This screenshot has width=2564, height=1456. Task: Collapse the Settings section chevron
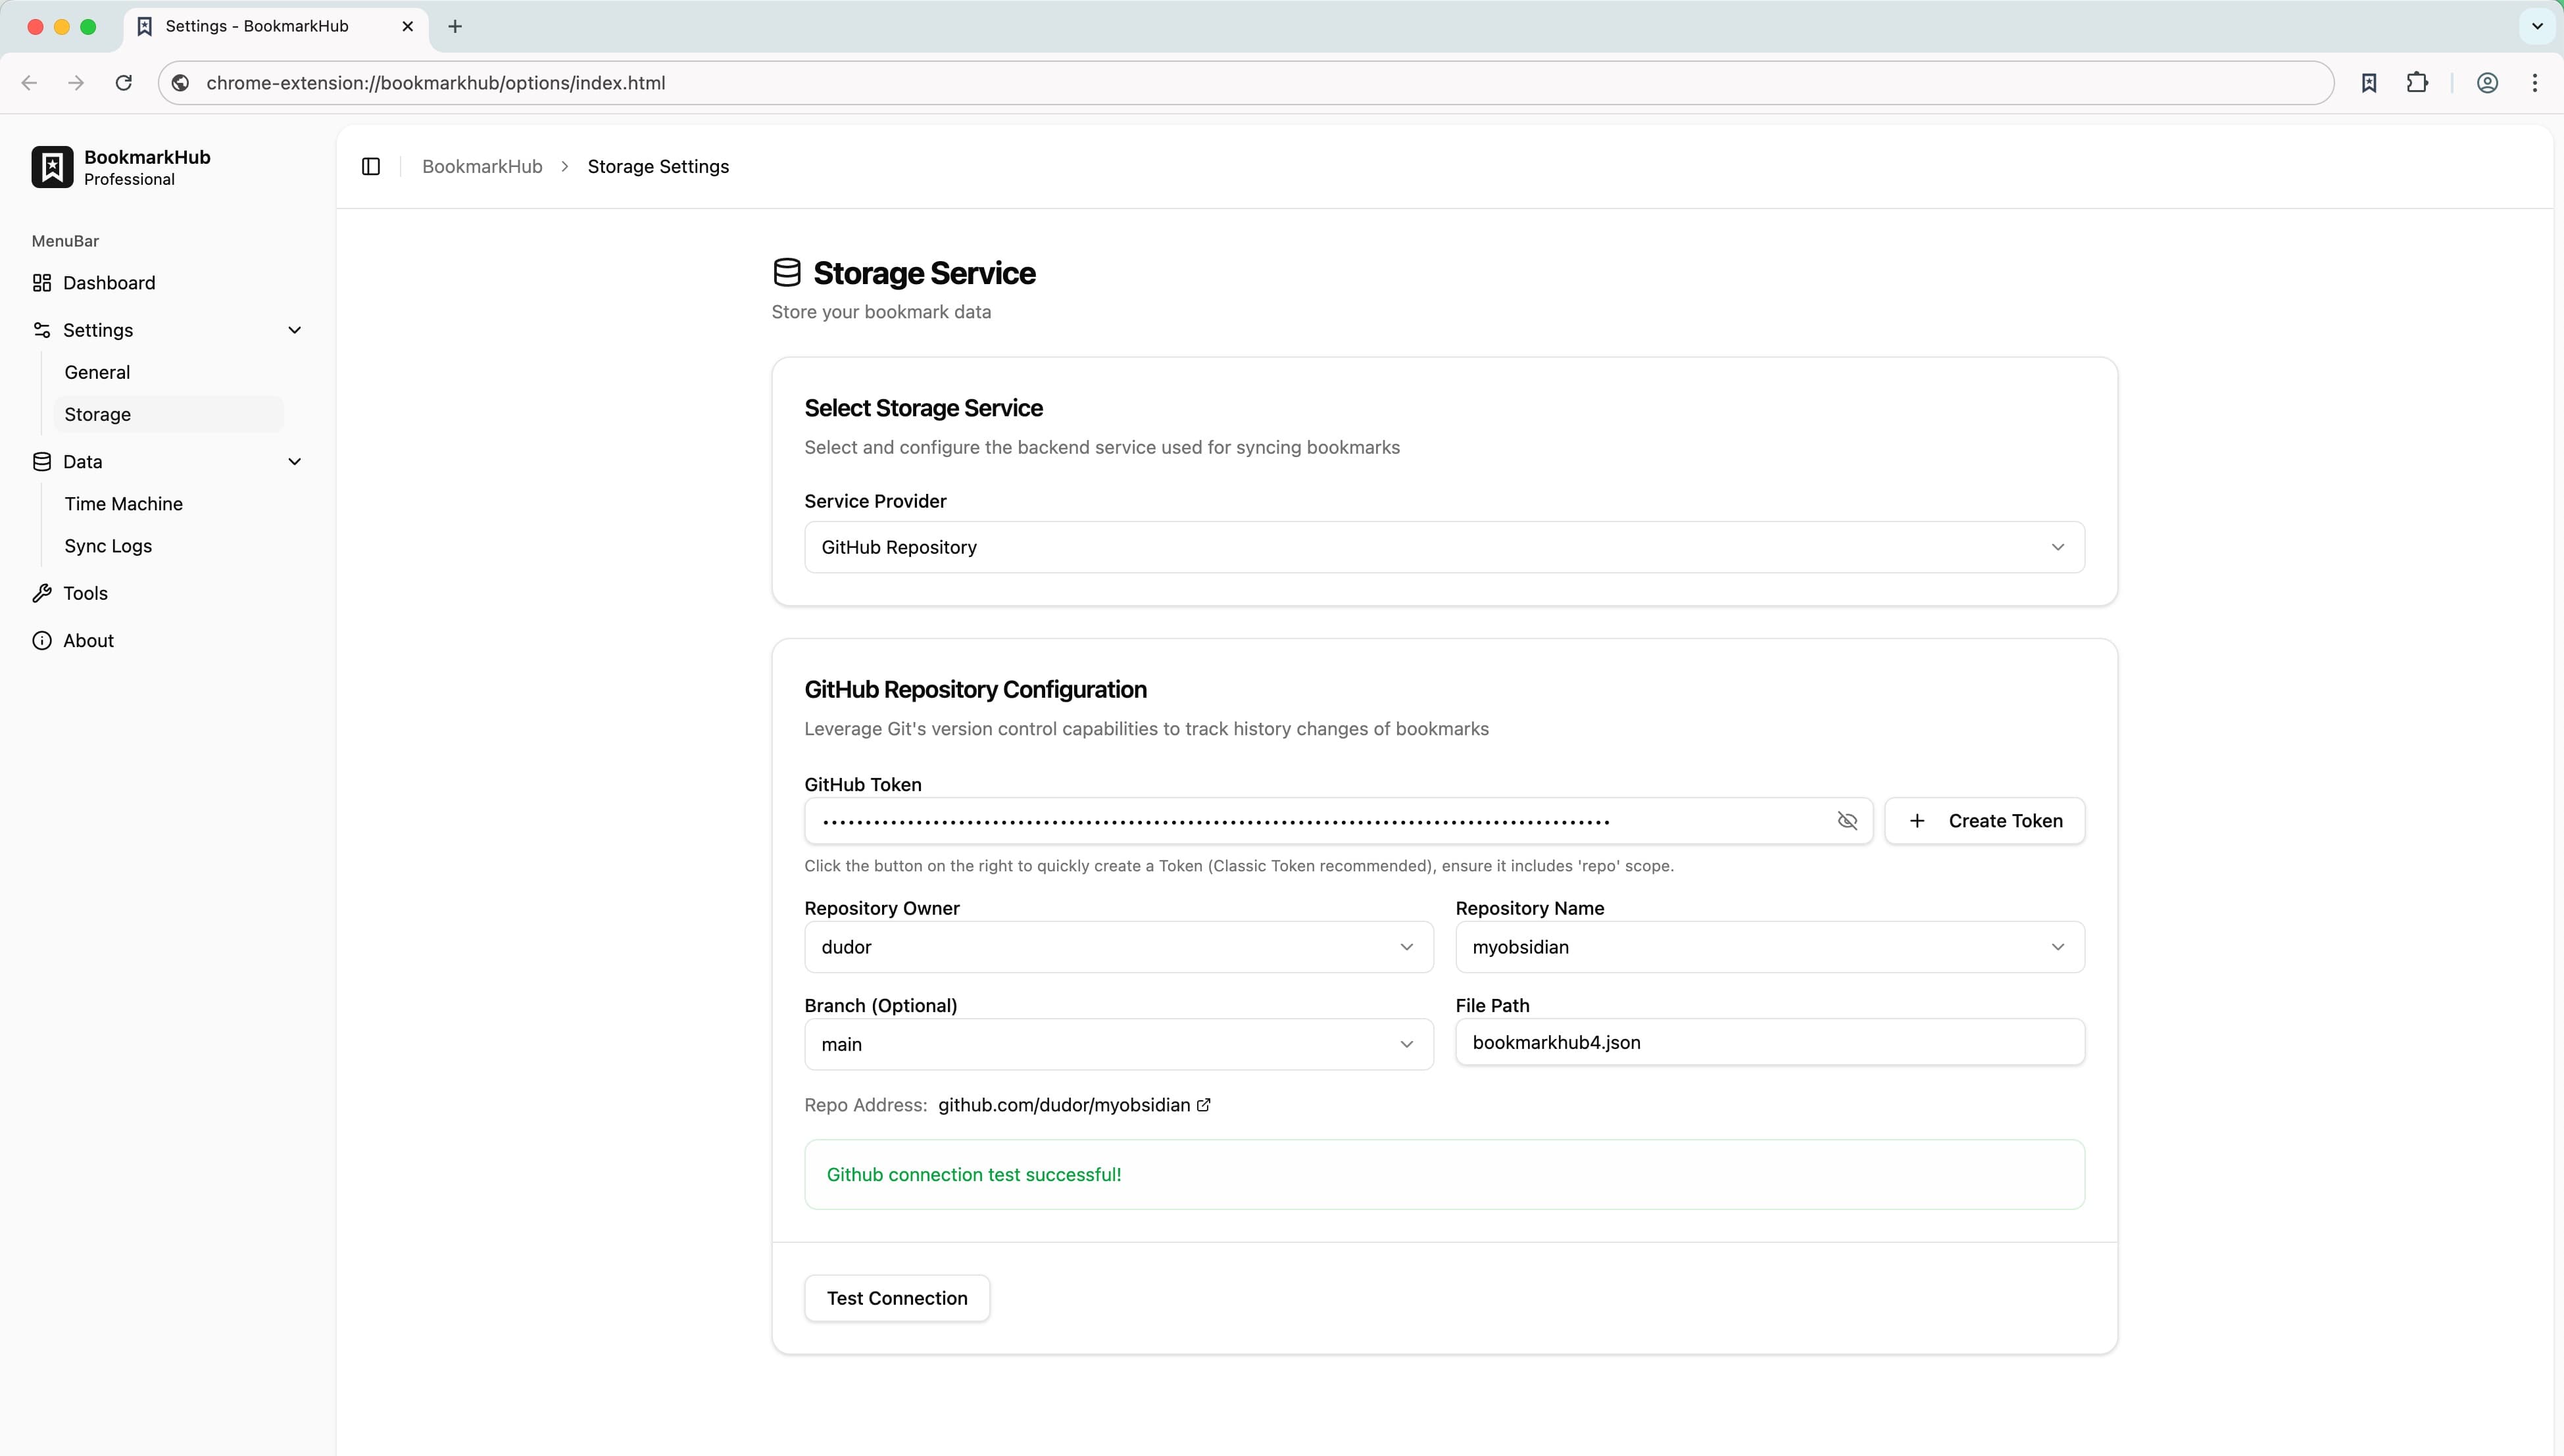pyautogui.click(x=295, y=330)
